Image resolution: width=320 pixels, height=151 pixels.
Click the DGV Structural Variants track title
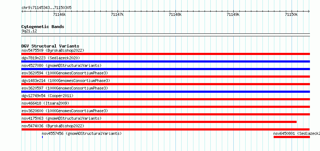[x=50, y=46]
